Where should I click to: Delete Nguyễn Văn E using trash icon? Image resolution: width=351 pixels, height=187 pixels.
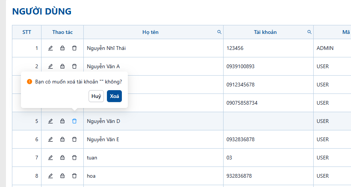(74, 139)
